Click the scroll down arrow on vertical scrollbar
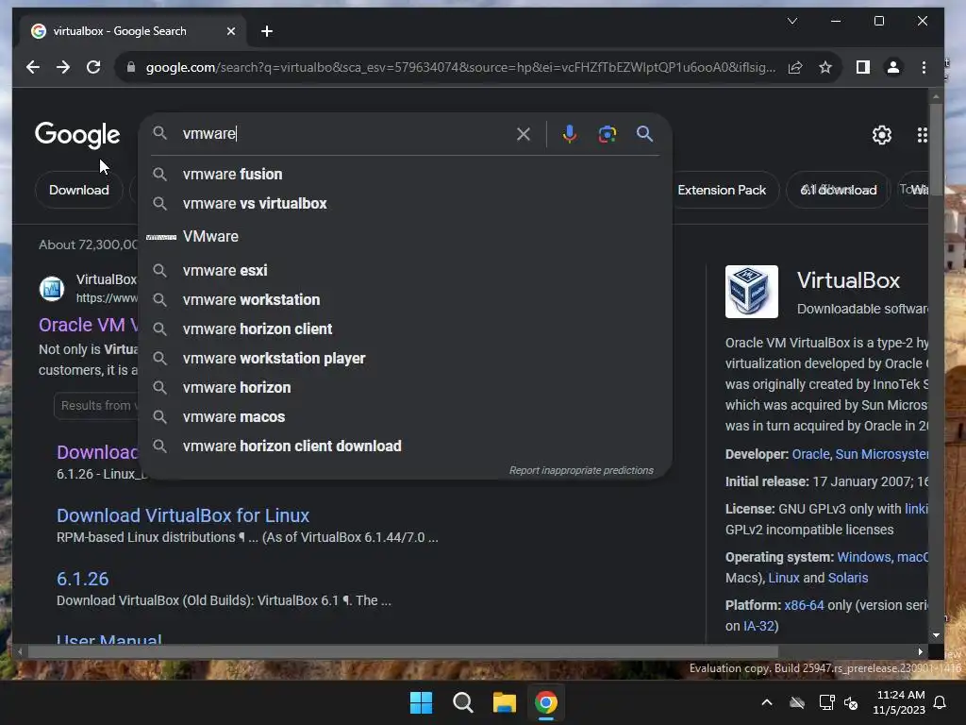The height and width of the screenshot is (725, 966). [x=936, y=635]
